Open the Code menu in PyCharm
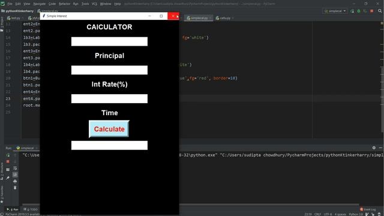This screenshot has width=384, height=216. point(52,4)
